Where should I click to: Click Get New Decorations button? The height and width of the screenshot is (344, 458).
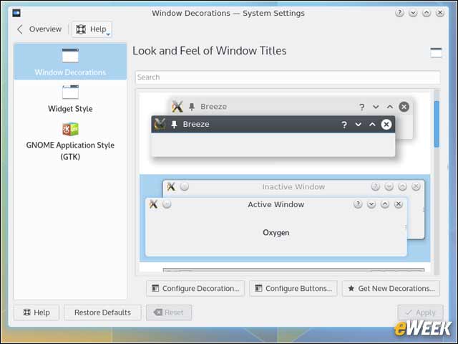click(x=391, y=288)
